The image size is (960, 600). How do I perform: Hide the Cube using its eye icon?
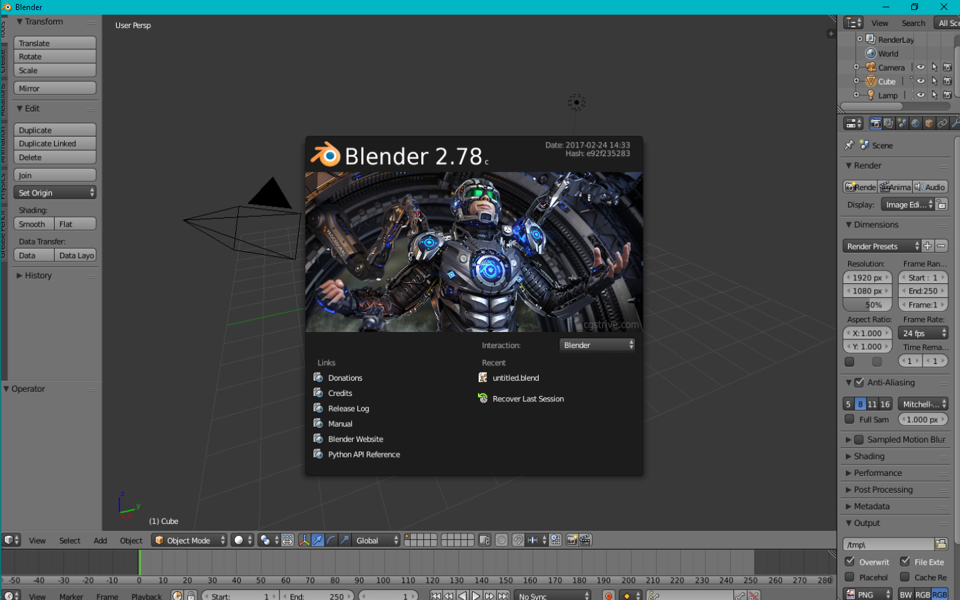(x=920, y=81)
